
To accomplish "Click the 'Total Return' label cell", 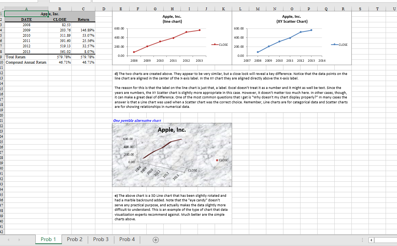I will coord(26,57).
